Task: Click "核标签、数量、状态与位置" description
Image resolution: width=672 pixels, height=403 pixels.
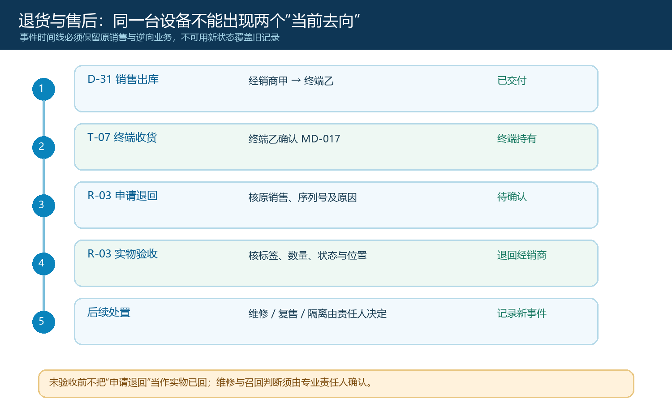Action: 308,256
